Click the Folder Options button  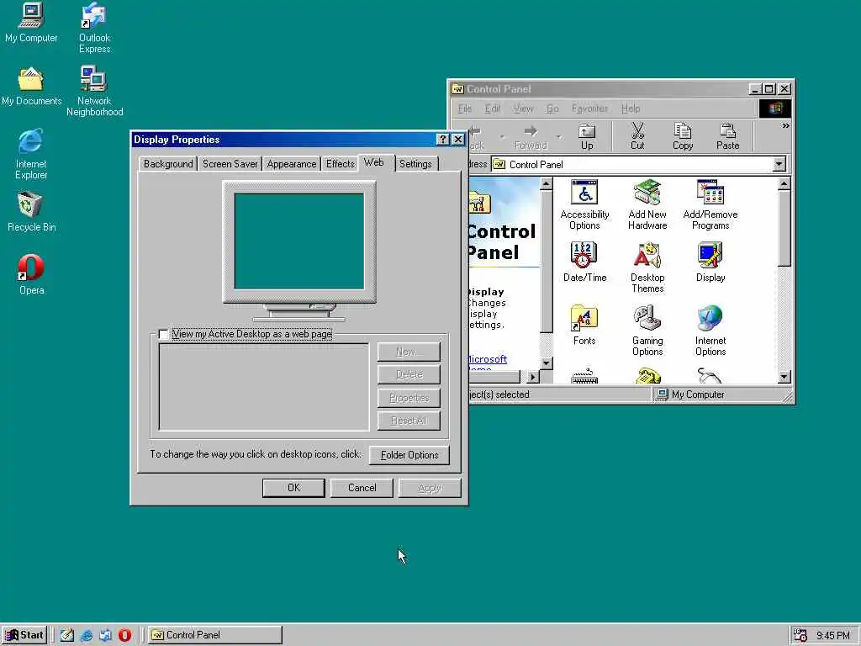(x=409, y=455)
